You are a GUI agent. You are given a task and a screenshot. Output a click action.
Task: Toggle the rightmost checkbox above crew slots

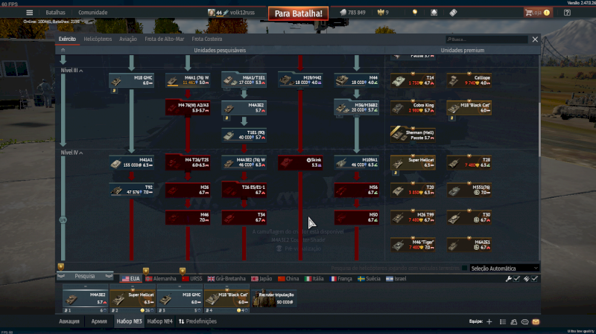534,278
